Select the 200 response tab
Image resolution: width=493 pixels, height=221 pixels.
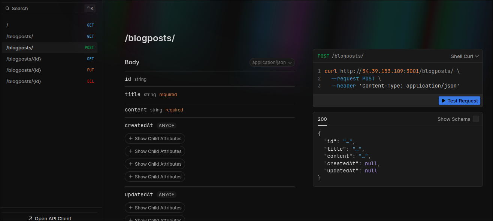click(322, 119)
